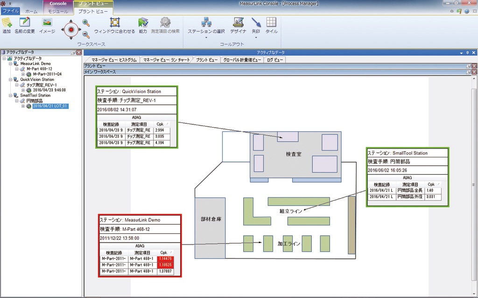Zoom out with the minus magnifier

coord(86,34)
